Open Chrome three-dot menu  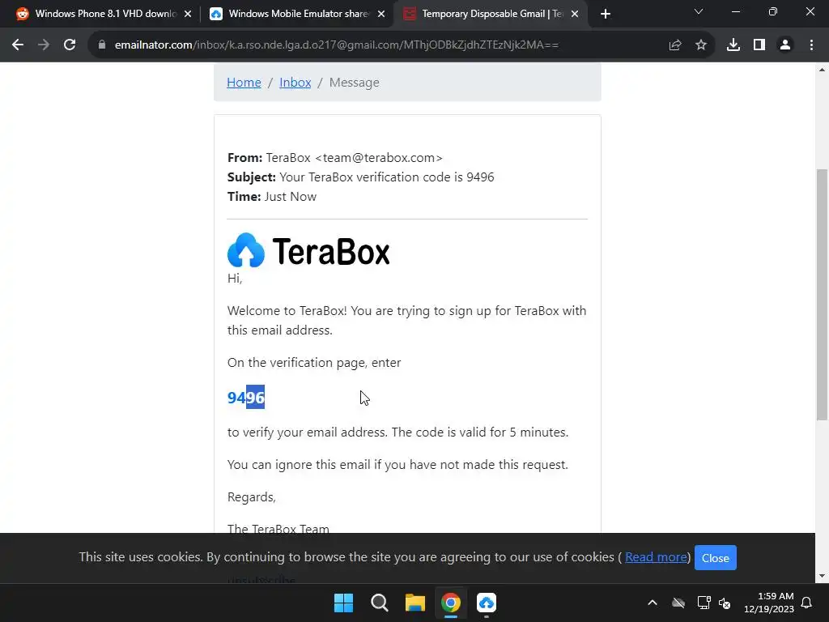811,45
